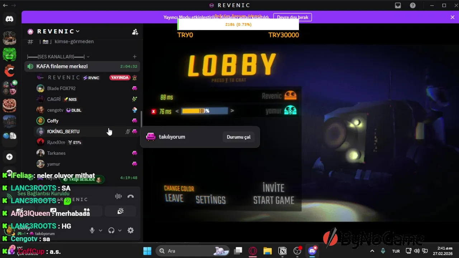Open the Windows Start menu
Screen dimensions: 459x258
147,251
